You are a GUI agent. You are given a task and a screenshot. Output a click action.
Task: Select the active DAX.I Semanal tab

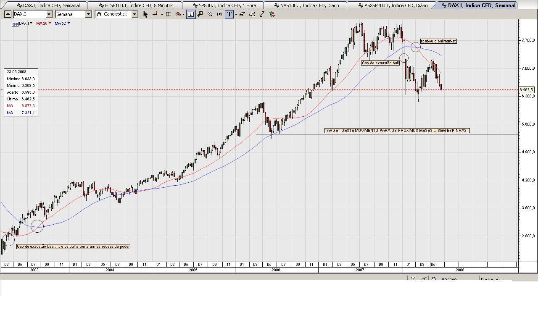478,5
